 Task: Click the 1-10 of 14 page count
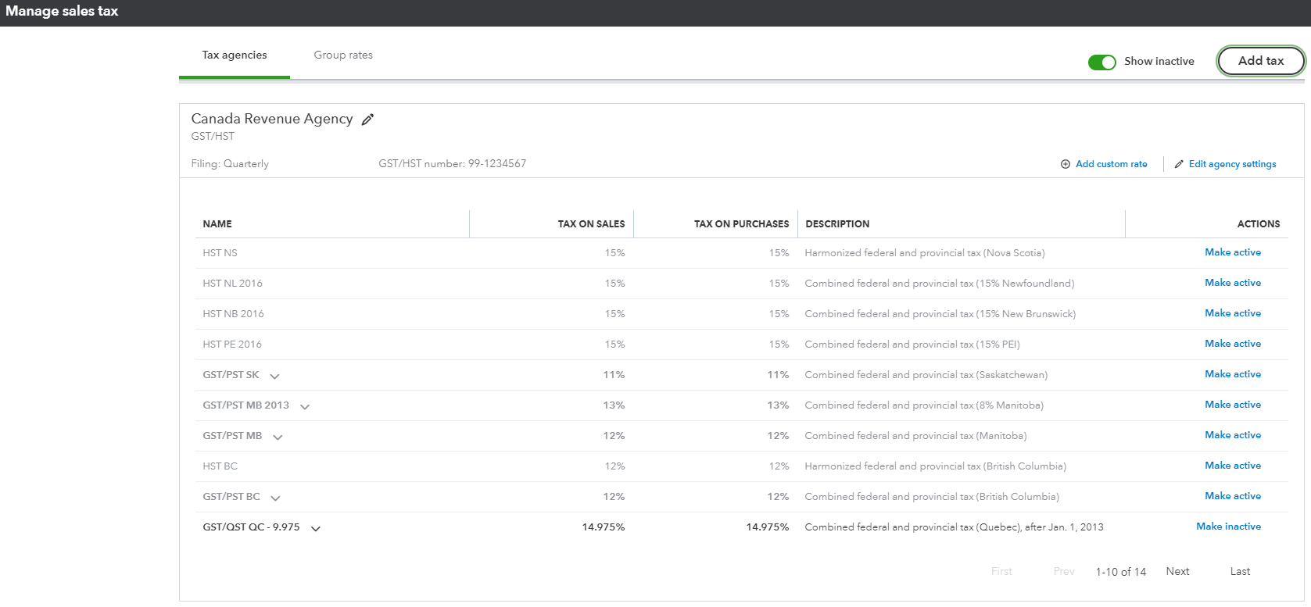[x=1120, y=572]
